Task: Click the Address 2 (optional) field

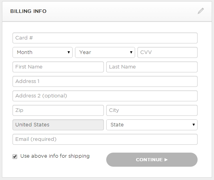Action: pyautogui.click(x=105, y=96)
